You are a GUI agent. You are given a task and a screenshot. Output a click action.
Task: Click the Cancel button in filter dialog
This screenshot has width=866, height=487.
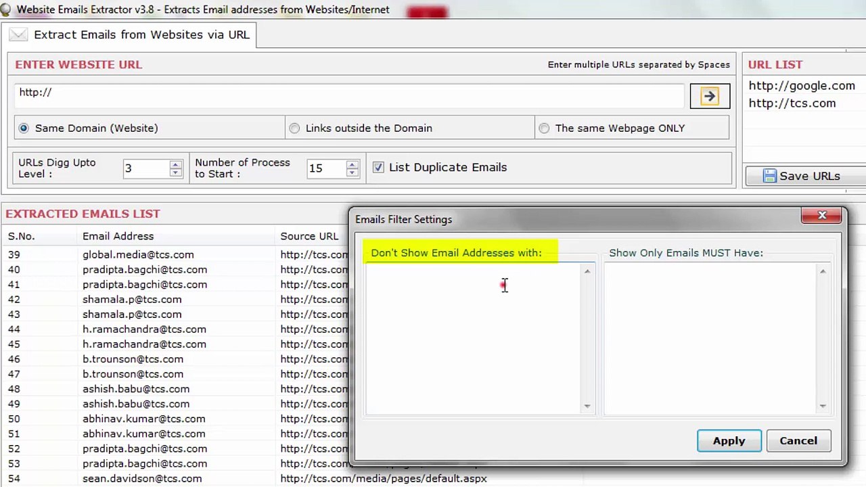(x=798, y=440)
